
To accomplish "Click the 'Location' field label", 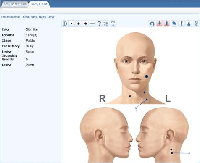I will click(x=8, y=35).
